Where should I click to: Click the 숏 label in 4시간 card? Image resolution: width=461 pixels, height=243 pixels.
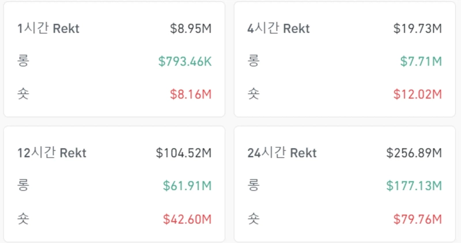[x=253, y=94]
